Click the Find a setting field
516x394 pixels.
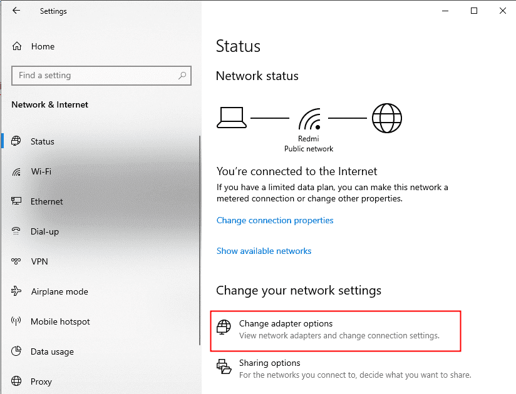click(94, 76)
